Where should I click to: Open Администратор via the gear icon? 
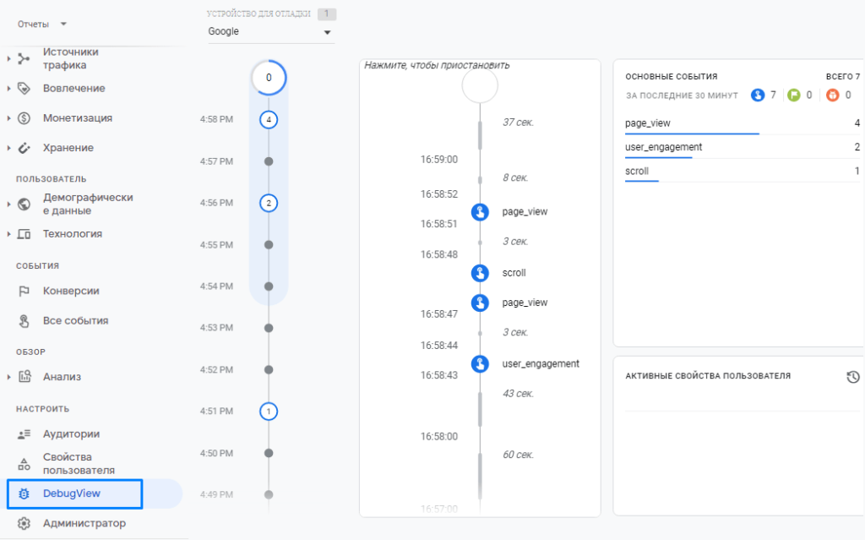pos(24,523)
